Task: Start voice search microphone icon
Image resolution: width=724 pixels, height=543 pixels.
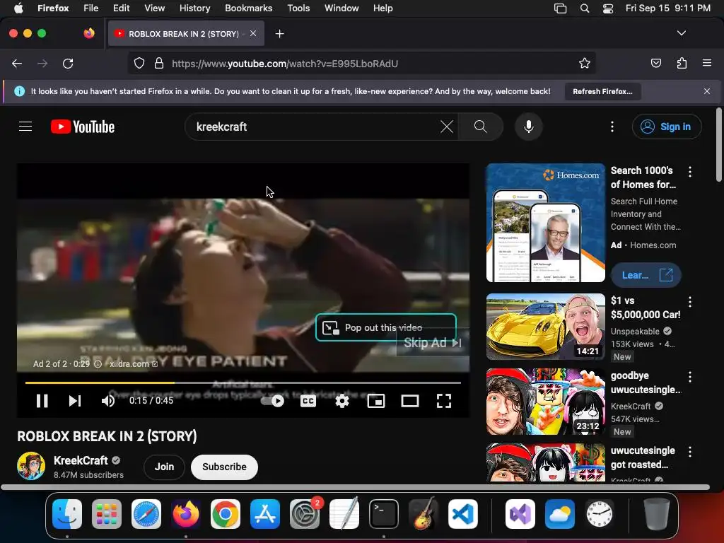Action: pyautogui.click(x=529, y=127)
